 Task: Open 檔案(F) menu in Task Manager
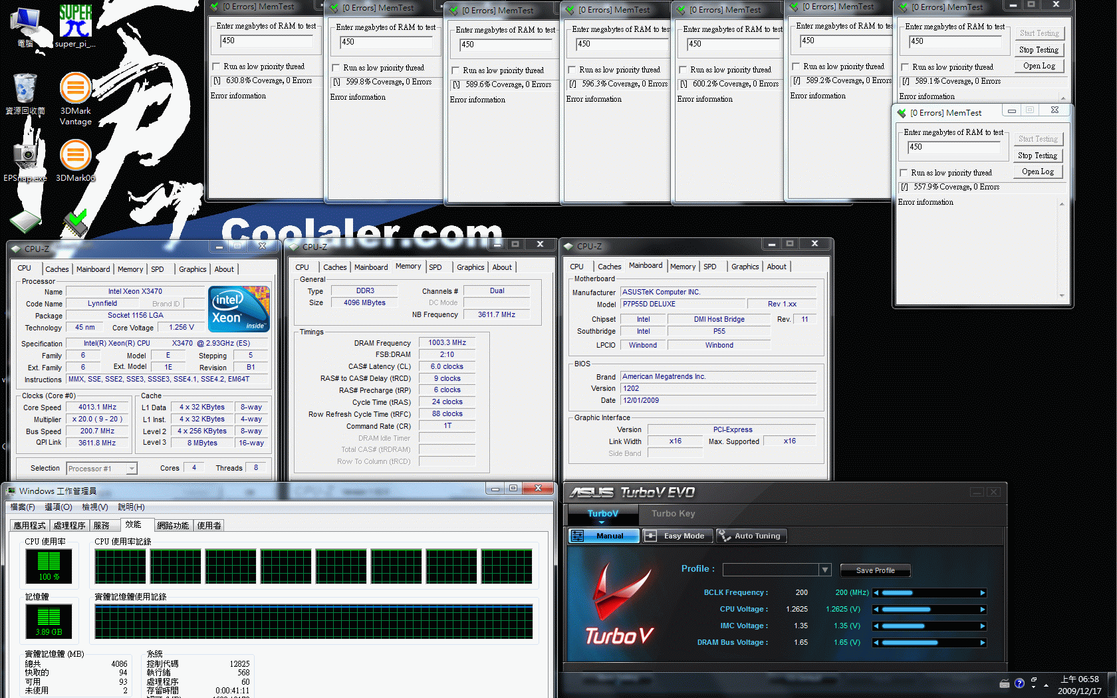click(x=23, y=507)
